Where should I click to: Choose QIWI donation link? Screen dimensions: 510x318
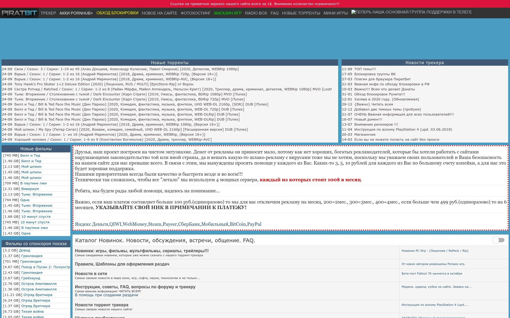[x=115, y=224]
